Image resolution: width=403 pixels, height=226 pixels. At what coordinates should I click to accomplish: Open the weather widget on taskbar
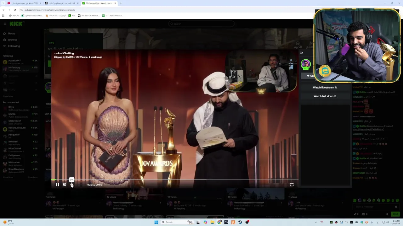tap(9, 222)
